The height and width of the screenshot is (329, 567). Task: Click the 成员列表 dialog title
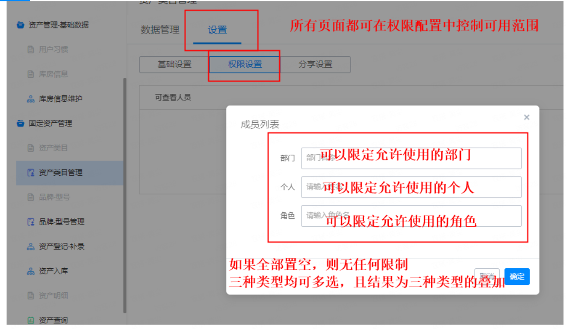tap(260, 125)
